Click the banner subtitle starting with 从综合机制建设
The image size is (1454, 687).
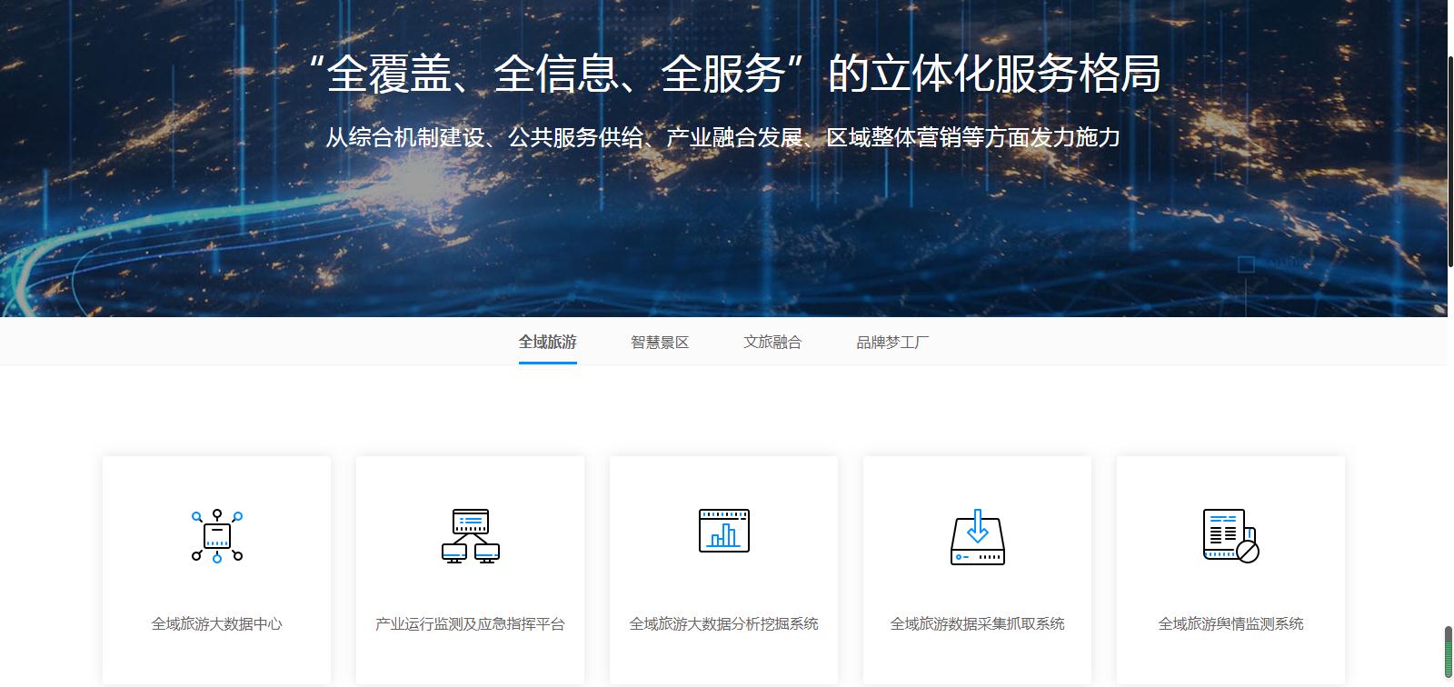click(x=722, y=138)
